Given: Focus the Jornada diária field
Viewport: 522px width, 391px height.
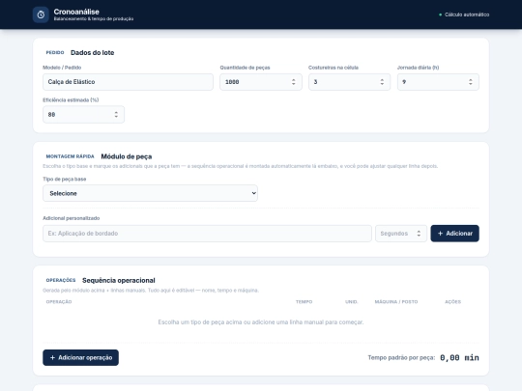Looking at the screenshot, I should [x=438, y=82].
